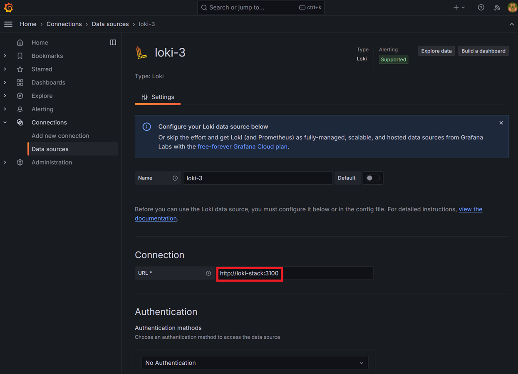Go to Home breadcrumb
518x374 pixels.
pyautogui.click(x=28, y=24)
